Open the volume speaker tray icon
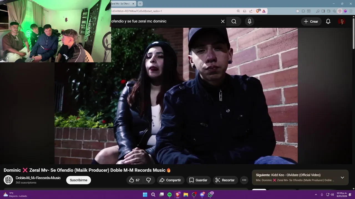The height and width of the screenshot is (199, 355). pyautogui.click(x=332, y=195)
